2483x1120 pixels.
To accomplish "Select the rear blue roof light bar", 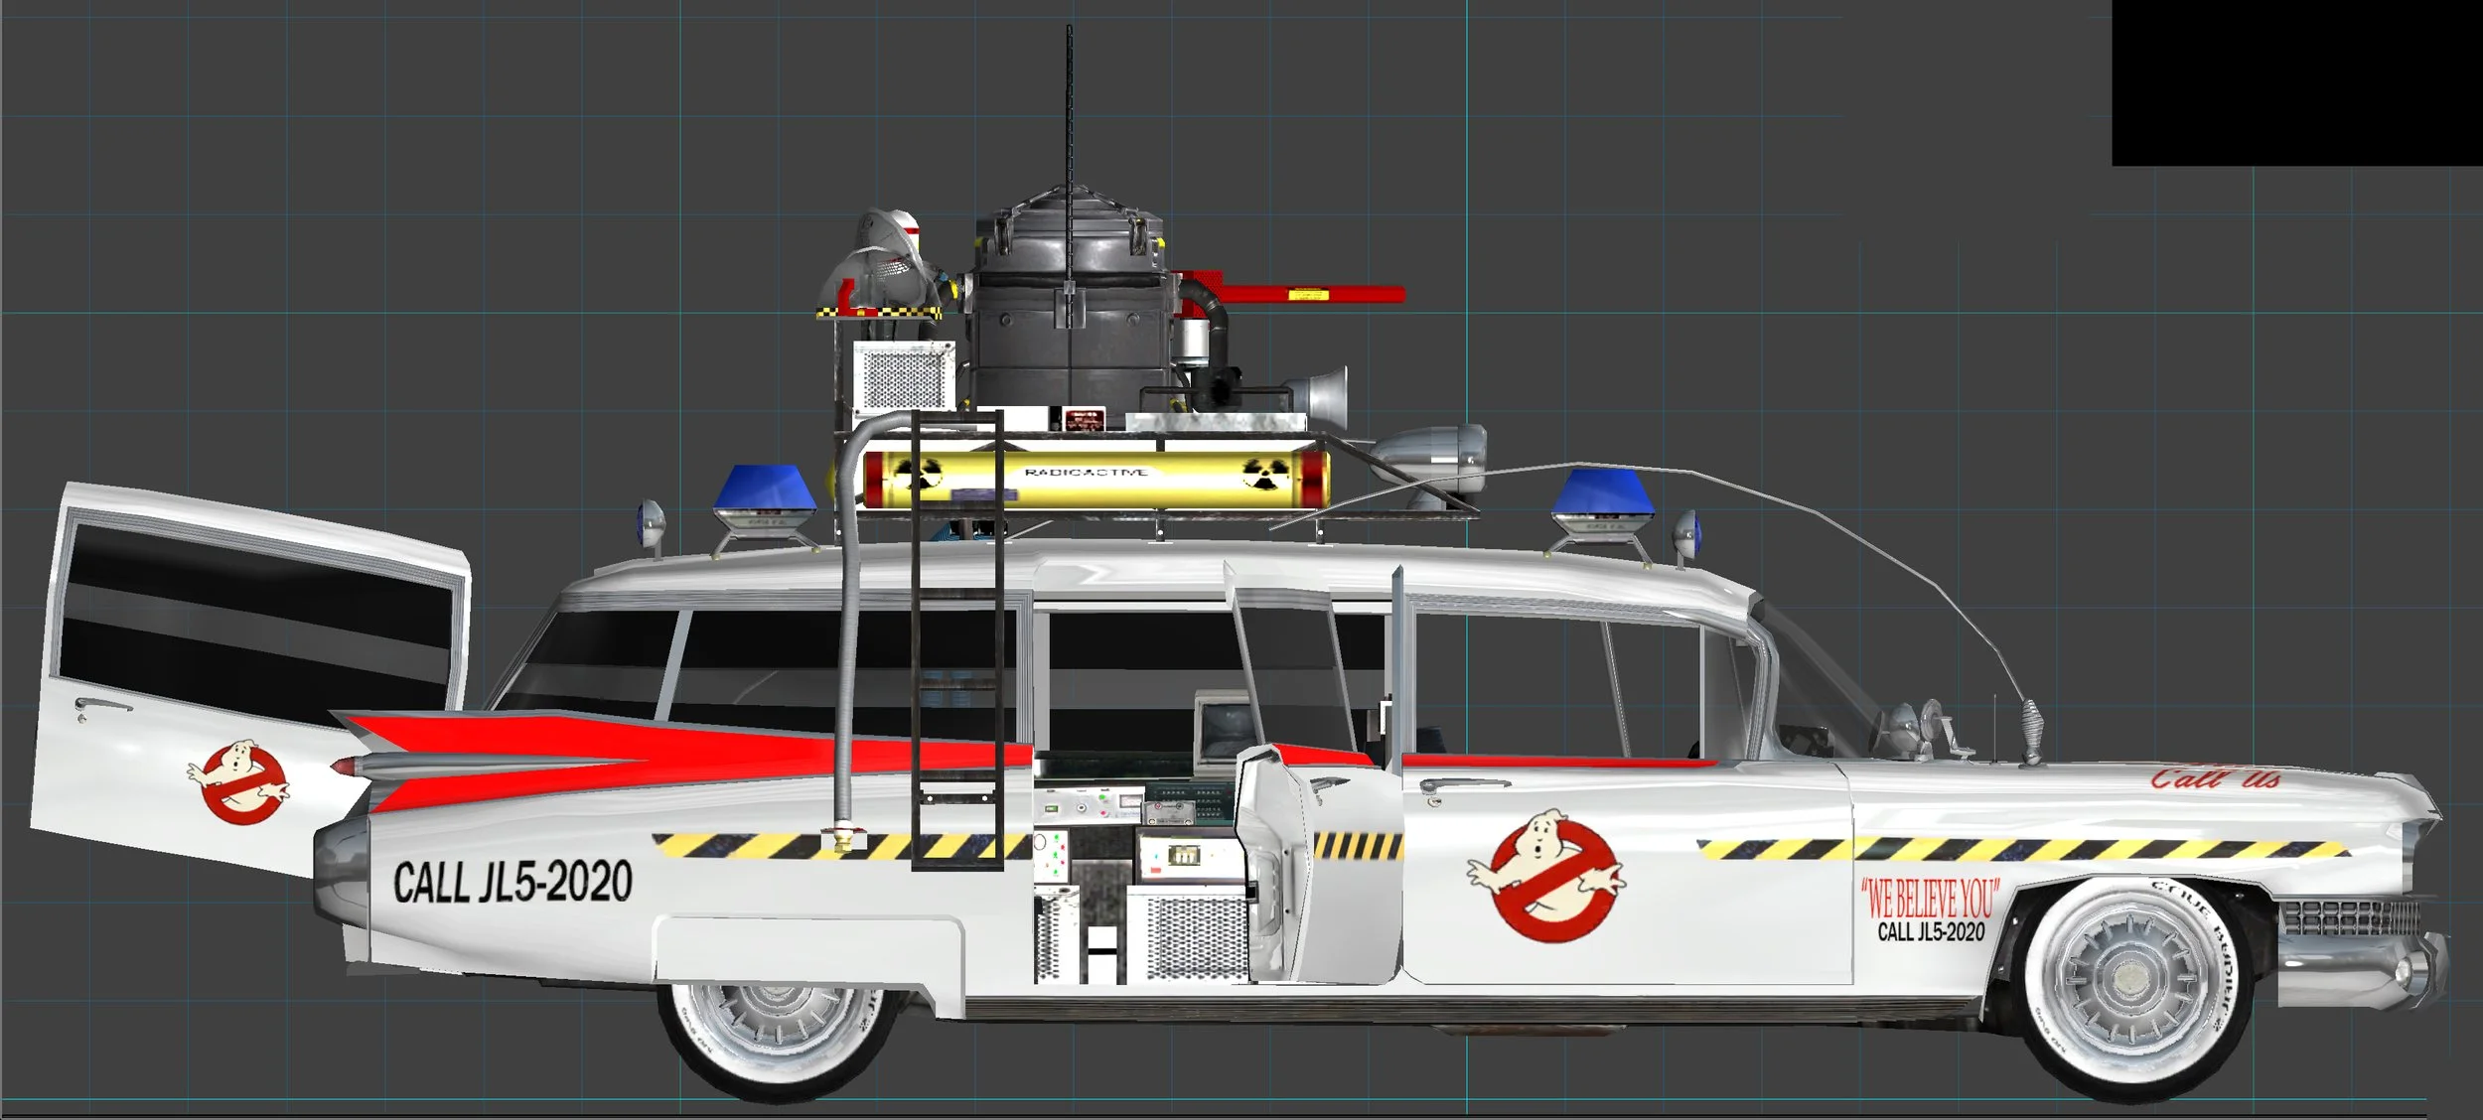I will point(766,503).
